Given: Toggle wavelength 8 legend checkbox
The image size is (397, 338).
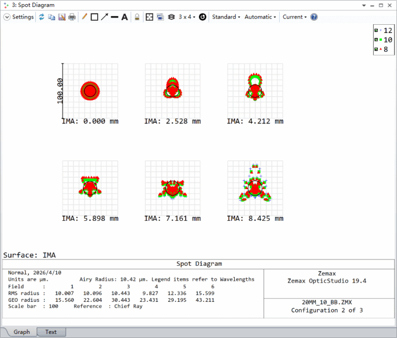Looking at the screenshot, I should point(376,49).
